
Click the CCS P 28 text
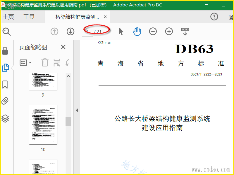[104, 43]
